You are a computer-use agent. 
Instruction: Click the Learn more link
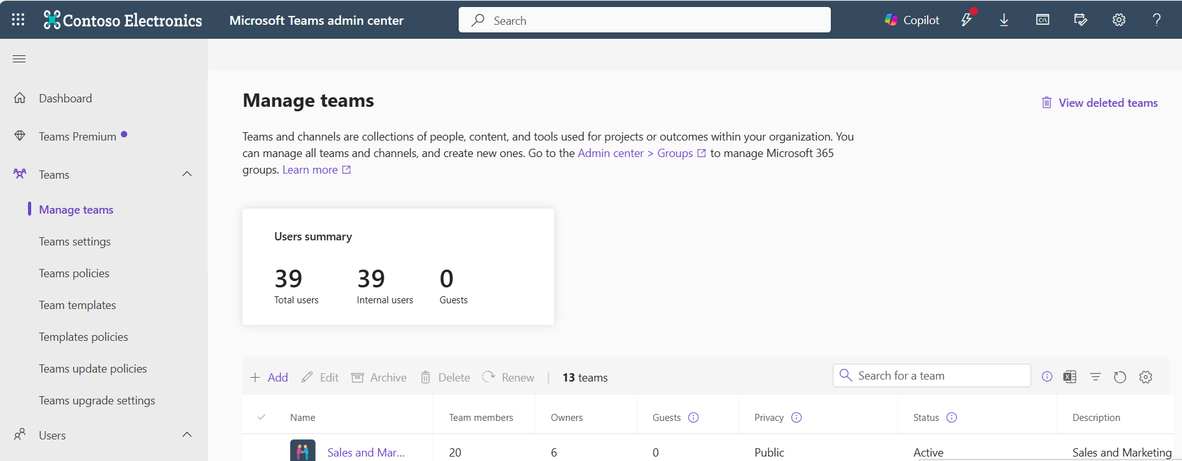(316, 170)
